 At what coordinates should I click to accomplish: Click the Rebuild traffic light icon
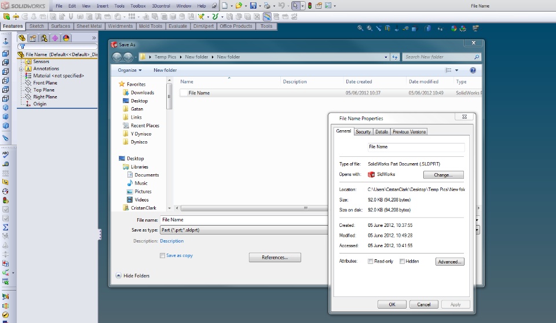[x=309, y=6]
